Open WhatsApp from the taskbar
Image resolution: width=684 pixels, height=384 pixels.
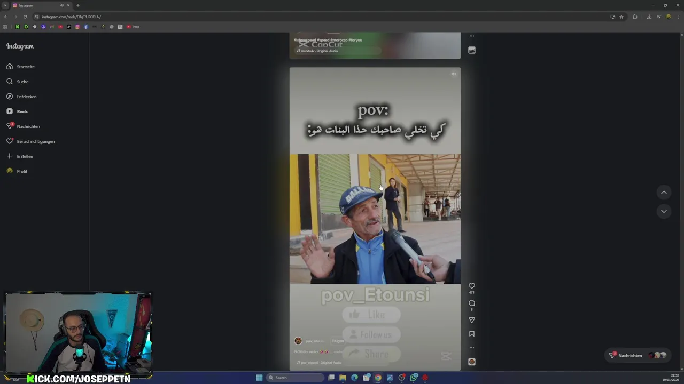click(414, 378)
